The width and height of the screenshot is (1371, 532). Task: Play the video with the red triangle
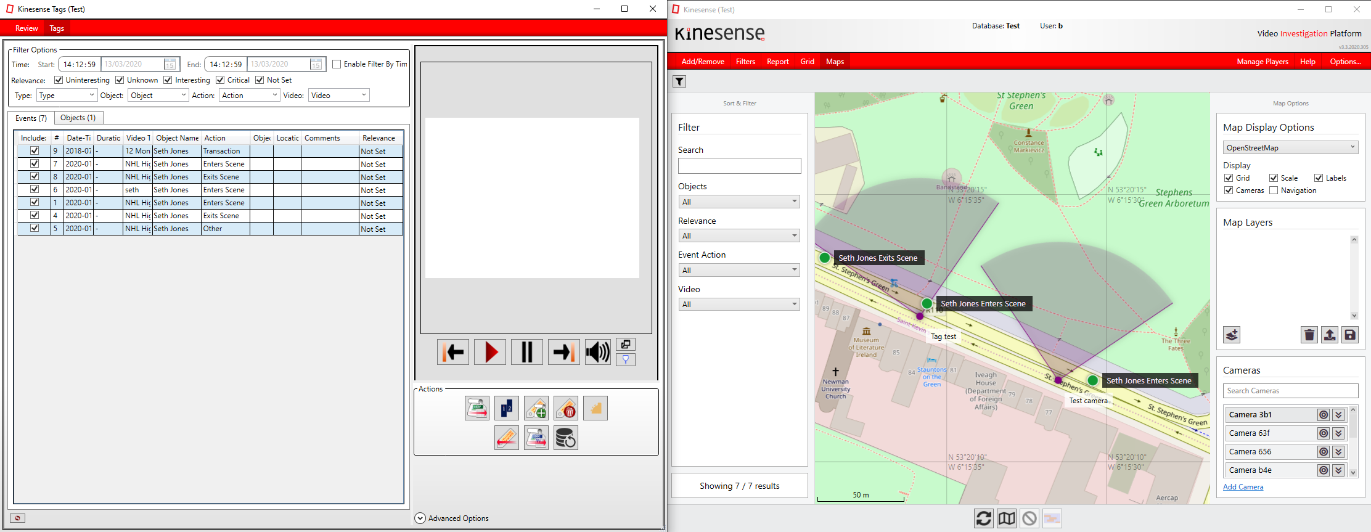point(490,352)
